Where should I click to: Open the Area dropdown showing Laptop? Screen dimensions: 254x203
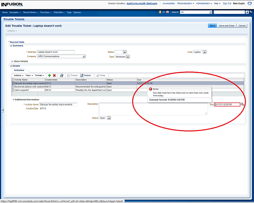click(204, 52)
